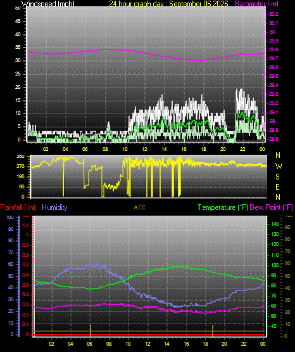Image resolution: width=295 pixels, height=352 pixels.
Task: Click the AQI spike near hour 19
Action: click(x=213, y=330)
